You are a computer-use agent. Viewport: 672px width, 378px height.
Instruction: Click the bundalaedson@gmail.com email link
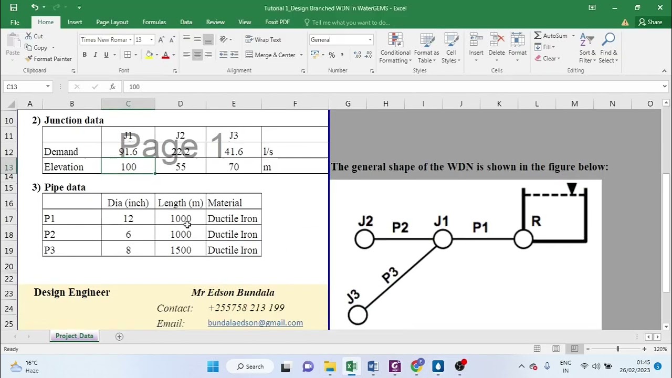[255, 323]
